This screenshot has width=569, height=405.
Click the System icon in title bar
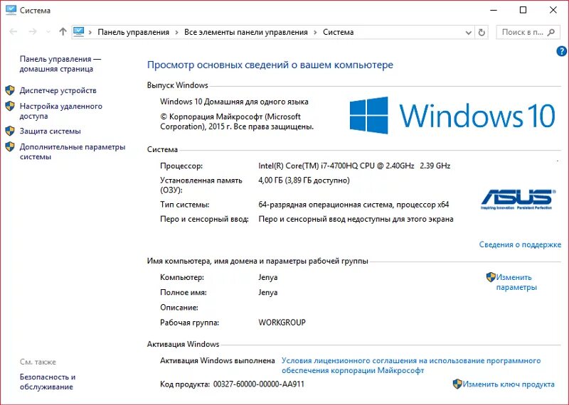(11, 10)
